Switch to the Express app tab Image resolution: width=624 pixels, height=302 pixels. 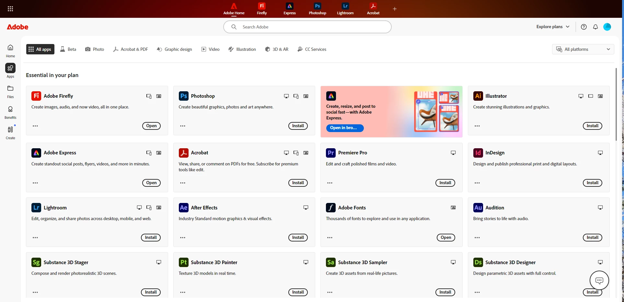[x=290, y=9]
